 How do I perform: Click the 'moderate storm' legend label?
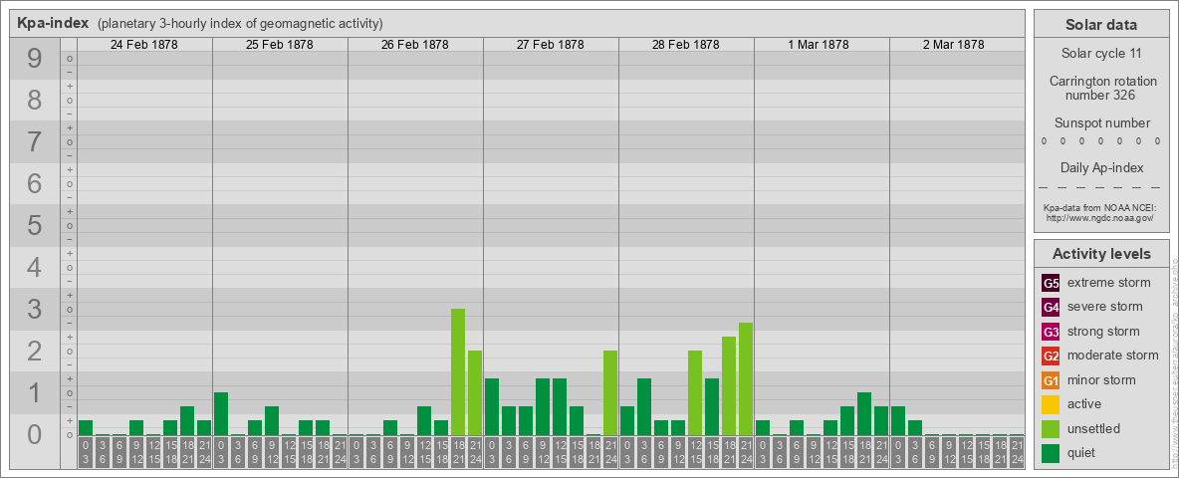(1113, 355)
